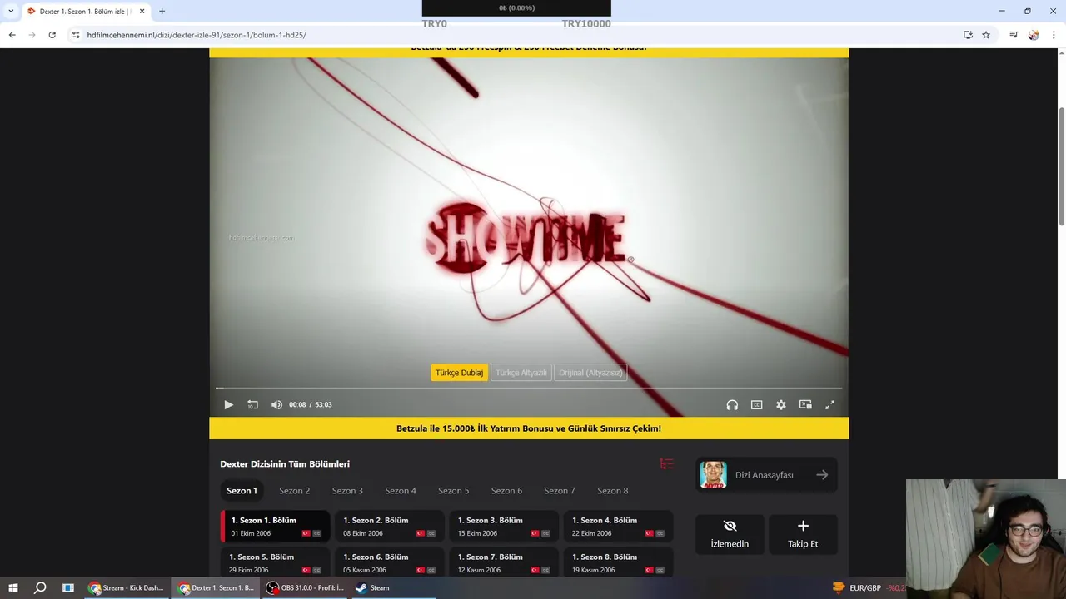Open the Windows Start menu
Screen dimensions: 1066x599
pos(13,587)
